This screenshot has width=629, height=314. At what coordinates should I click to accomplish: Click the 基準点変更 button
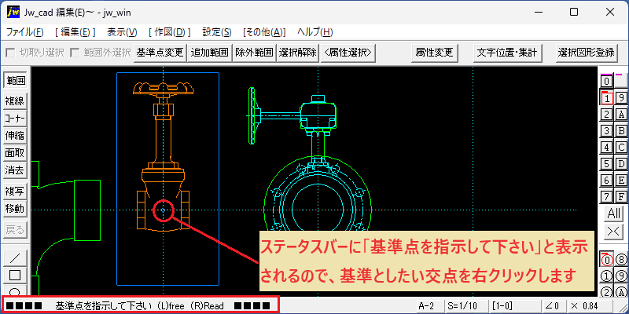(160, 53)
